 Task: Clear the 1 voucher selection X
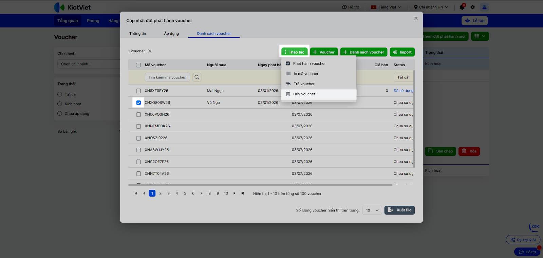pyautogui.click(x=150, y=51)
